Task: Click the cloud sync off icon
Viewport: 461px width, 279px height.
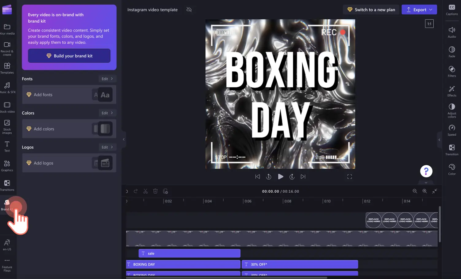Action: click(x=189, y=9)
